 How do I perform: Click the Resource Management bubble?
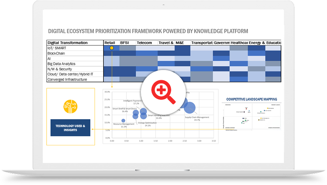123,120
